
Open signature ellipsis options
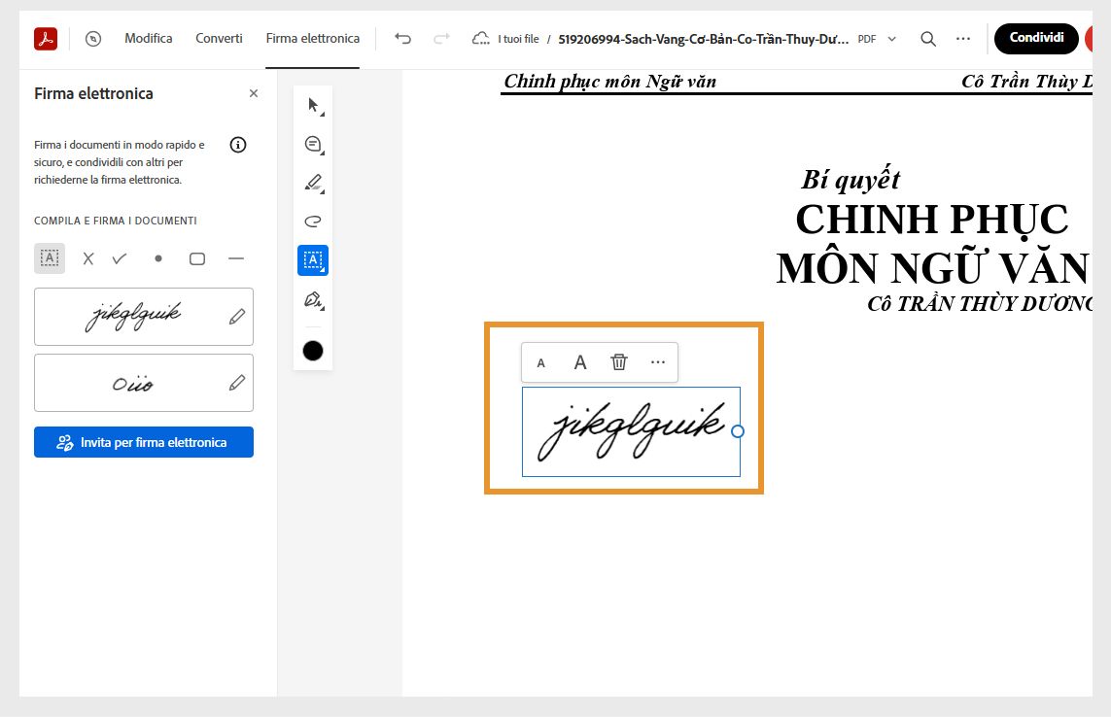[x=657, y=361]
